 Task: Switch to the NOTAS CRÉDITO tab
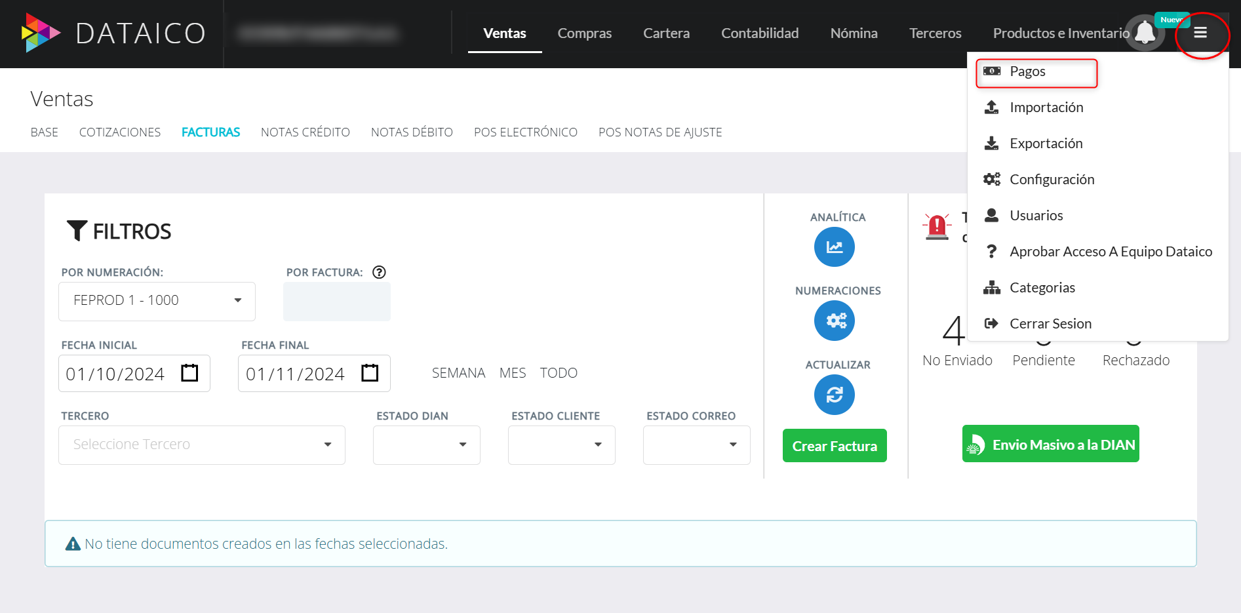pos(305,132)
